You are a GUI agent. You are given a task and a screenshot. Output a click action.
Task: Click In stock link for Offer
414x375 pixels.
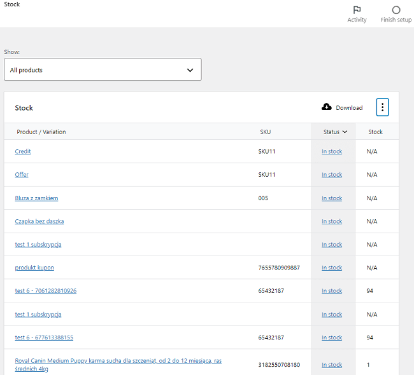[332, 175]
